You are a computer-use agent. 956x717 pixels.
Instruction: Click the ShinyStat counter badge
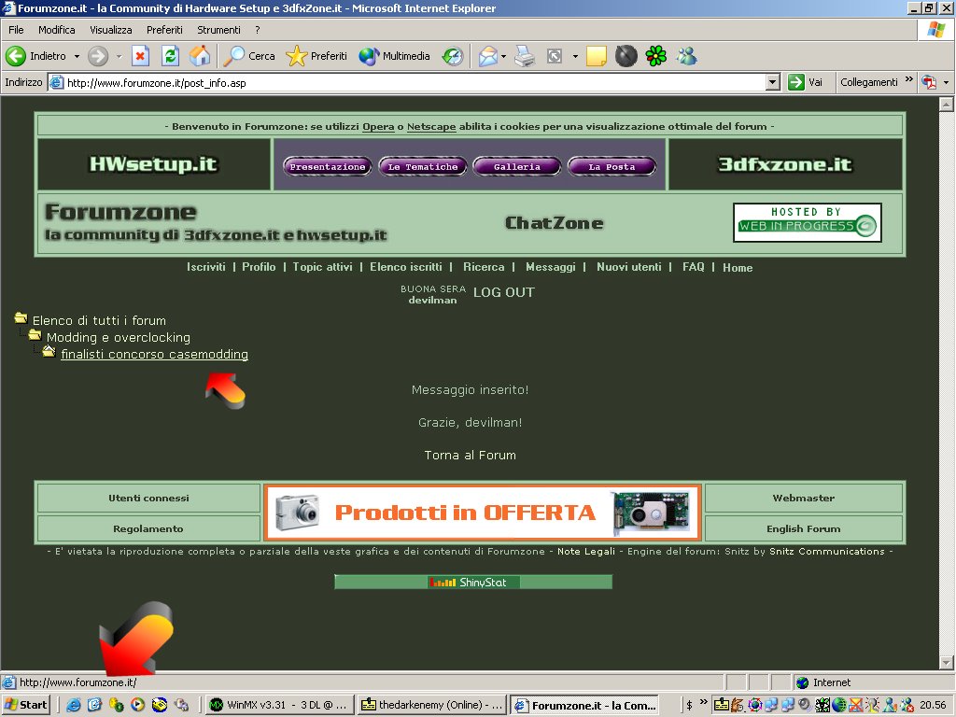(473, 583)
